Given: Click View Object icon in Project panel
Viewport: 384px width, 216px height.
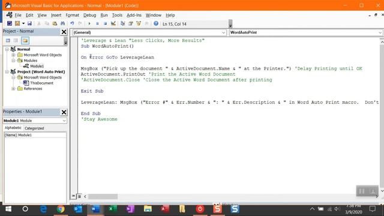Looking at the screenshot, I should tap(16, 40).
